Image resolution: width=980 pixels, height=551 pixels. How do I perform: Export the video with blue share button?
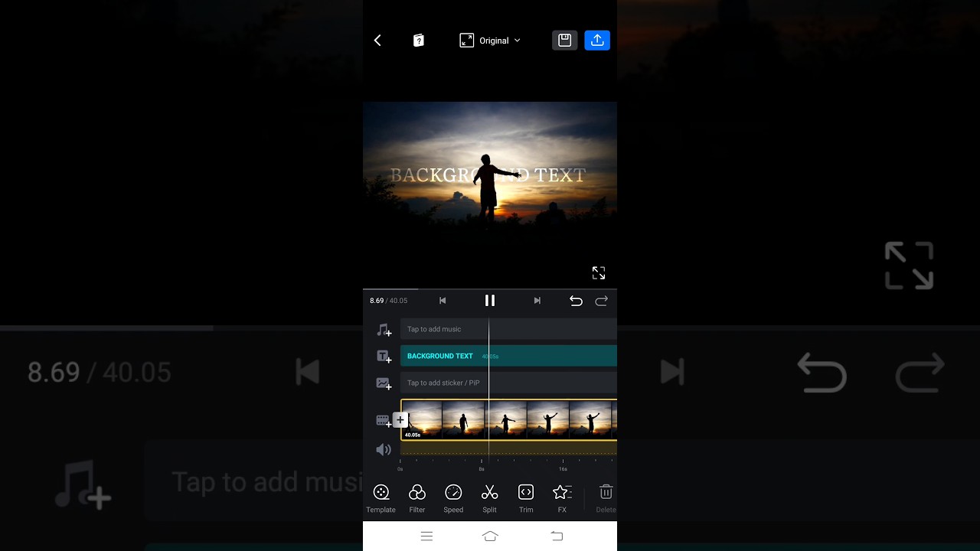click(597, 41)
